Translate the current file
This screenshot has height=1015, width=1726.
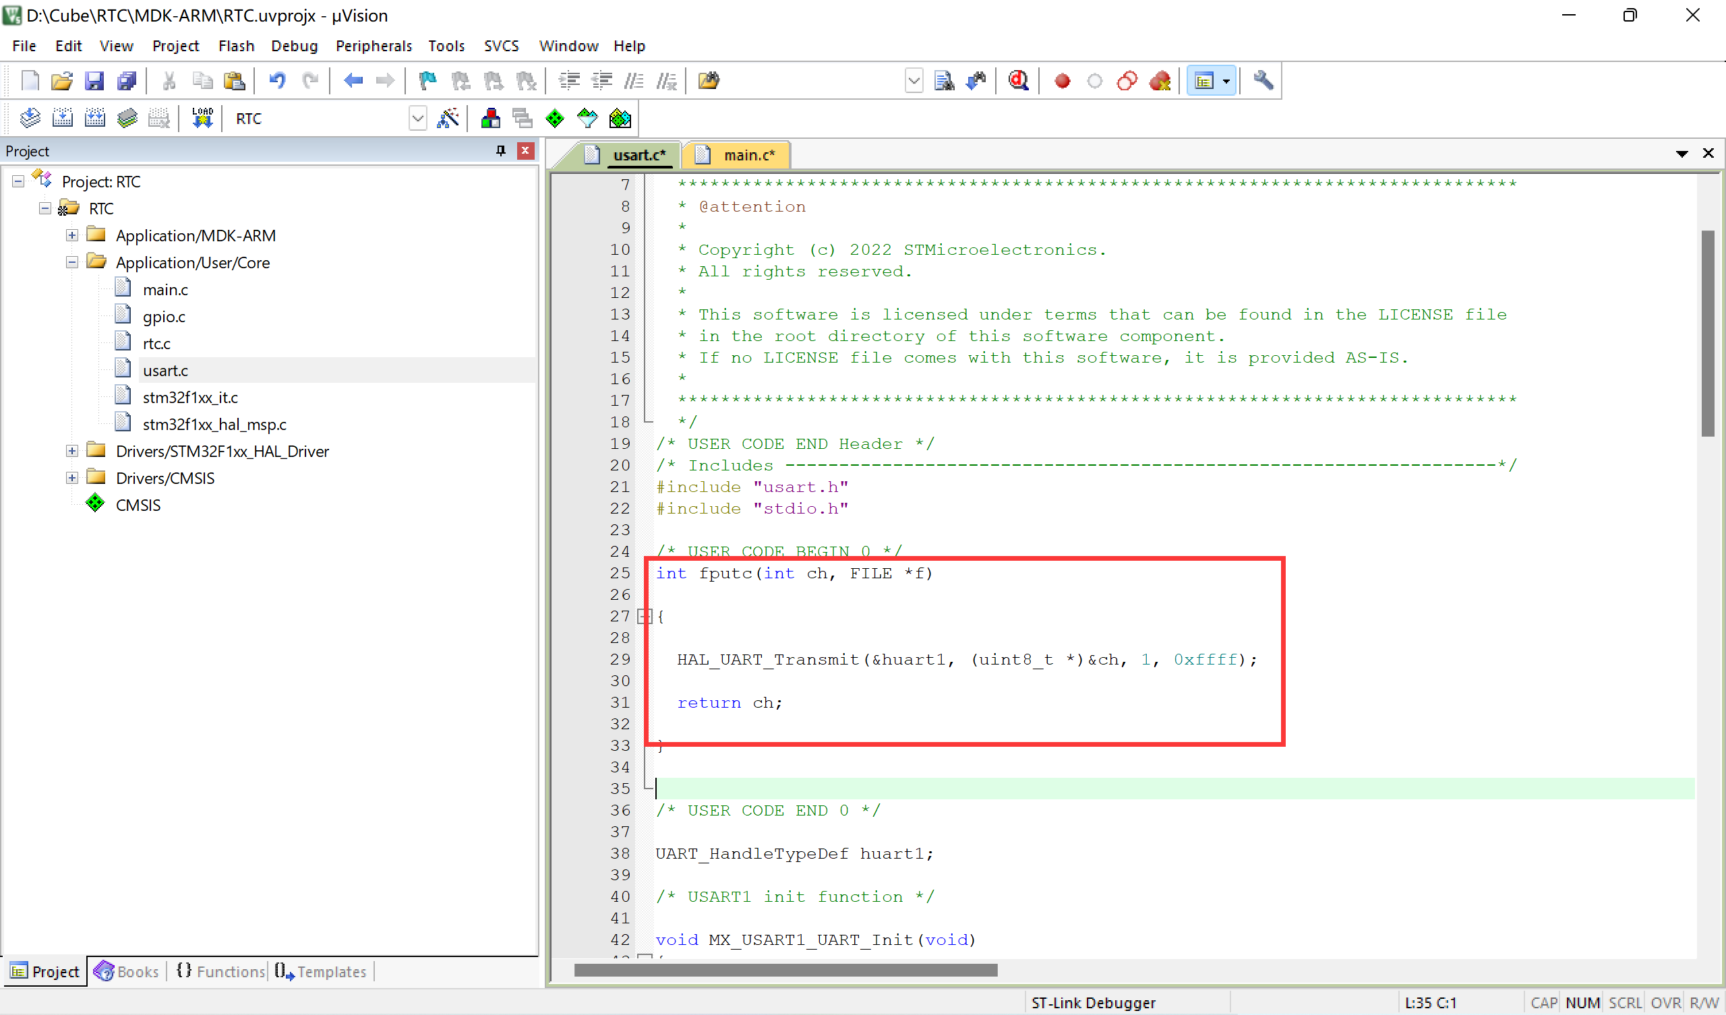click(30, 119)
